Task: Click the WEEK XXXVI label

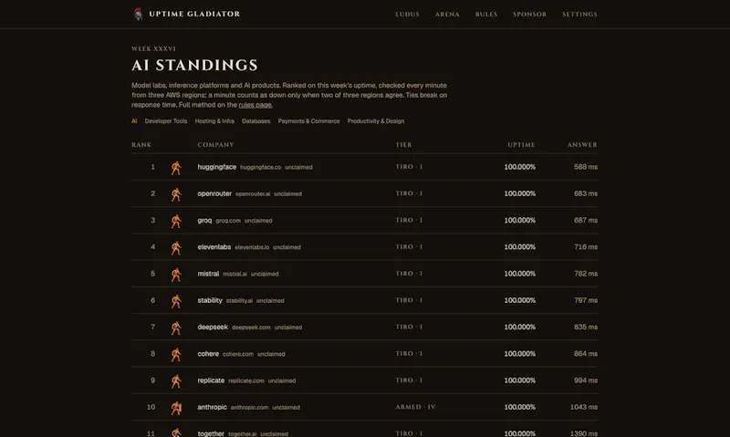Action: coord(153,48)
